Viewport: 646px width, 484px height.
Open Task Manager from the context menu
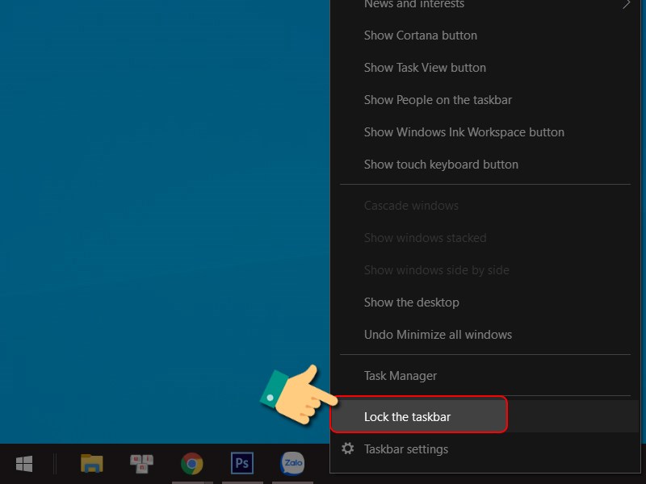pos(400,376)
